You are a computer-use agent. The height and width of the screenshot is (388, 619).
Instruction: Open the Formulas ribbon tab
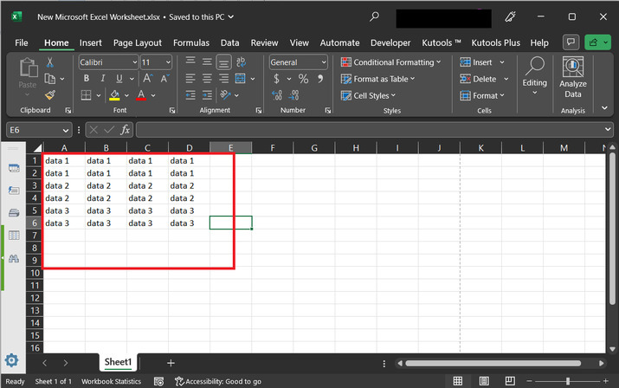[190, 42]
